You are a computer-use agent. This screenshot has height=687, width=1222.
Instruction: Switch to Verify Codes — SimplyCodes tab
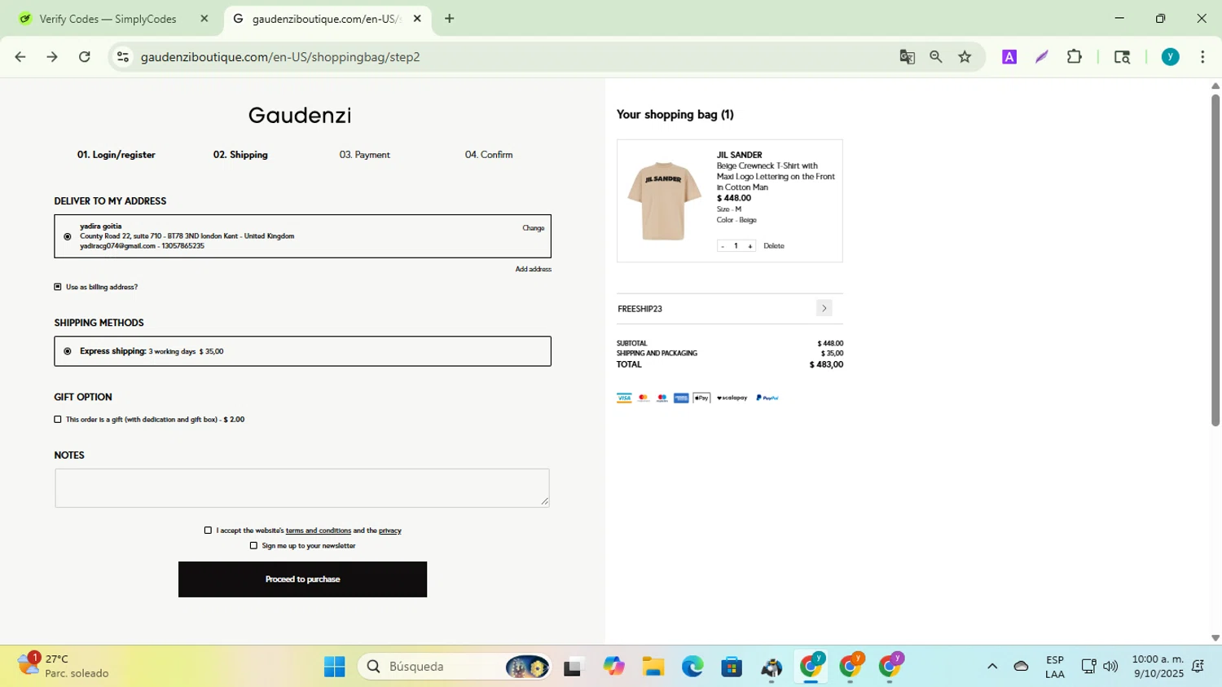pos(108,19)
